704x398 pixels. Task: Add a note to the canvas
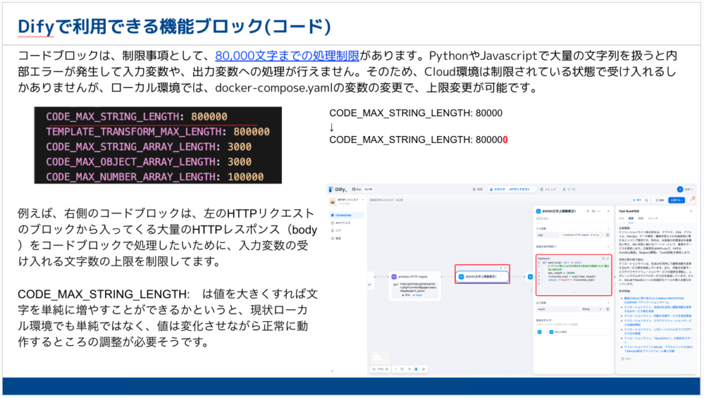tap(402, 369)
